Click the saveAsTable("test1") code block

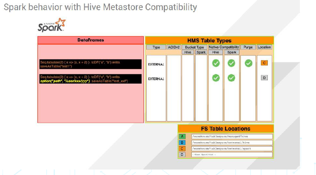(91, 64)
